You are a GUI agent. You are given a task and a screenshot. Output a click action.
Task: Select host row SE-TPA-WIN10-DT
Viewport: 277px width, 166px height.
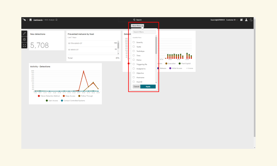[93, 43]
